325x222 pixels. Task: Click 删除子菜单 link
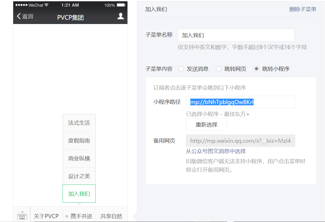pyautogui.click(x=303, y=9)
